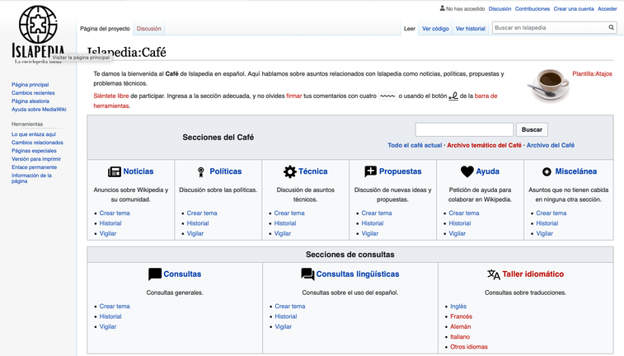Image resolution: width=624 pixels, height=356 pixels.
Task: Click the translate icon beside Taller idiomático
Action: (493, 274)
